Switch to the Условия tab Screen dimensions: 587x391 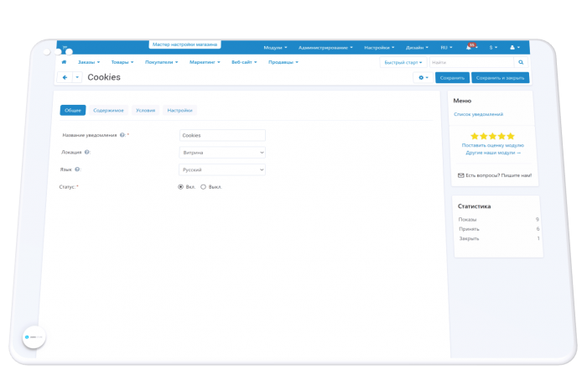click(146, 110)
